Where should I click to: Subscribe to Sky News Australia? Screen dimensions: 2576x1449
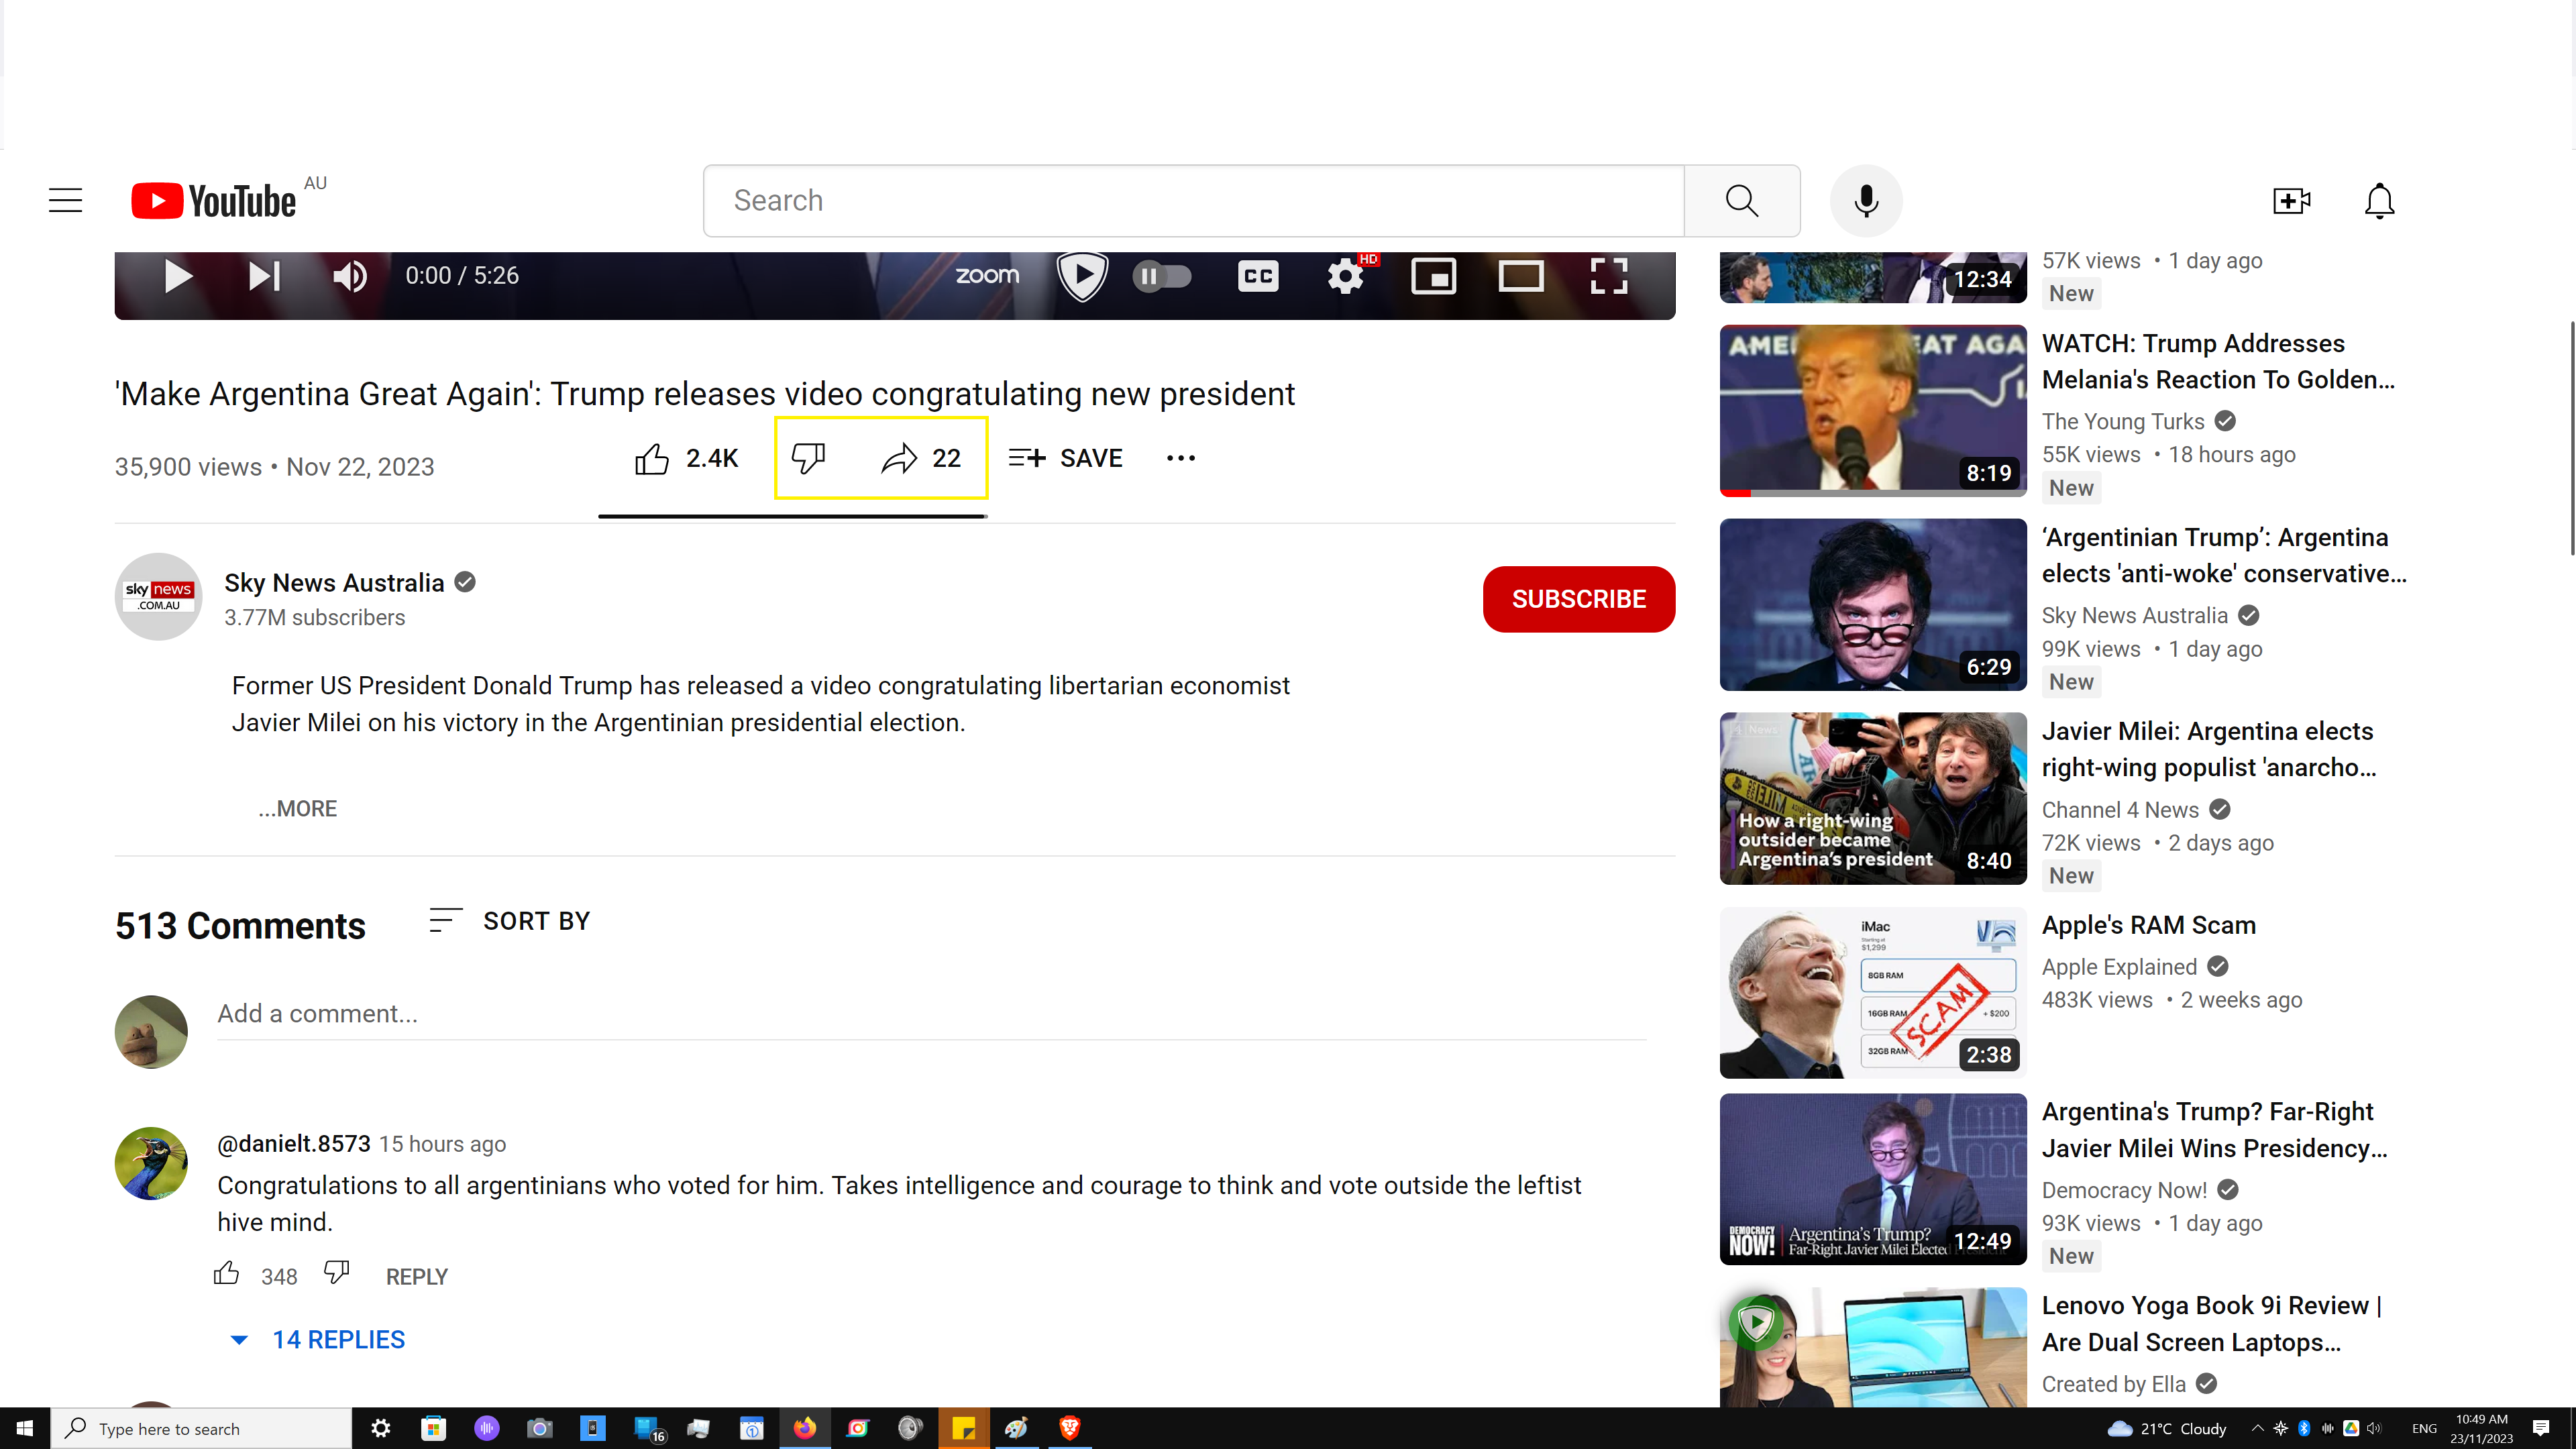point(1578,599)
